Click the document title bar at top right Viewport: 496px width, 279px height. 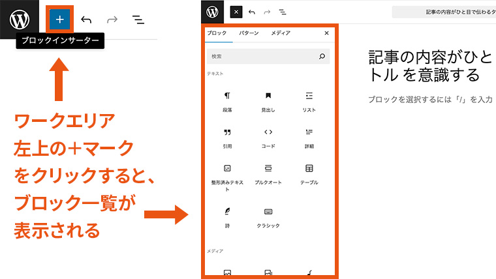(444, 12)
